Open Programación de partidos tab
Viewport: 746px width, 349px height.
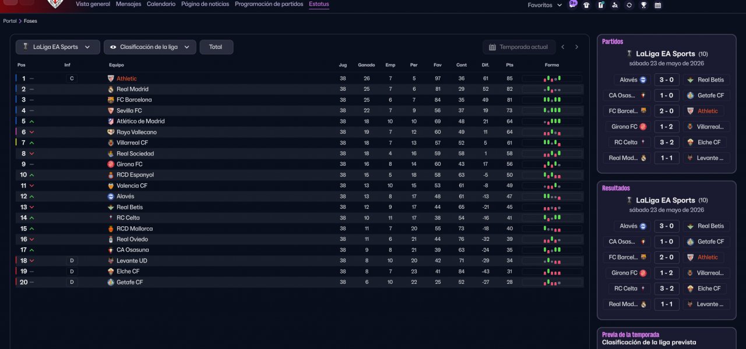coord(269,4)
